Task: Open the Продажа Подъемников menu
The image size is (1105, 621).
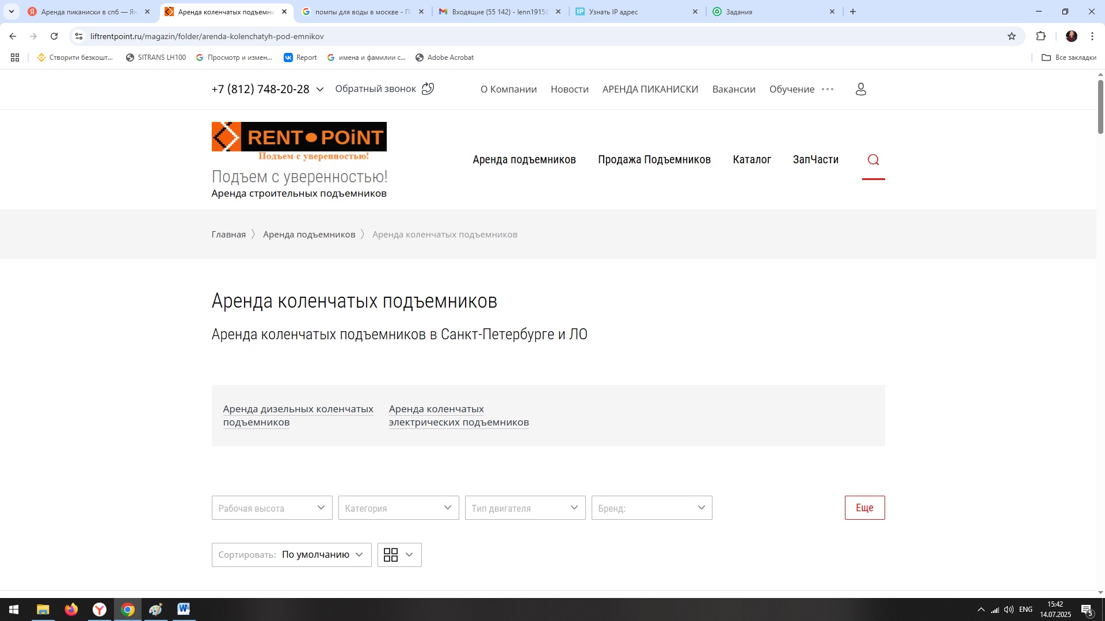Action: pos(654,160)
